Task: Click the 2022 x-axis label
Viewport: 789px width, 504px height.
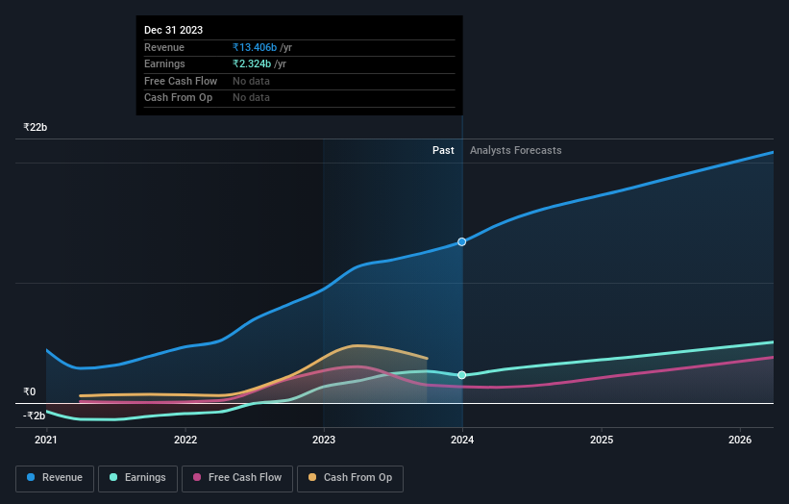Action: coord(185,441)
